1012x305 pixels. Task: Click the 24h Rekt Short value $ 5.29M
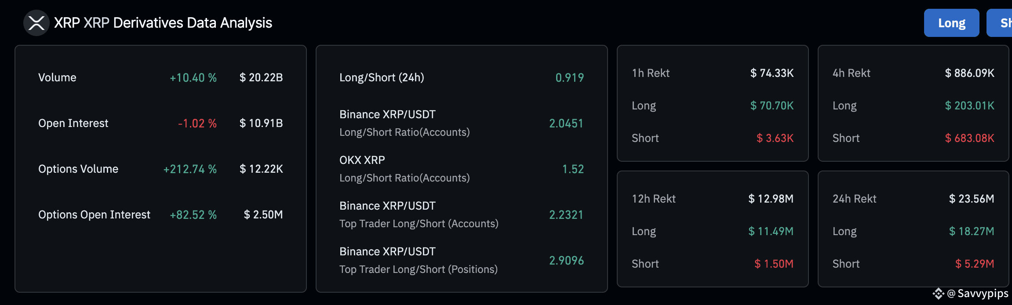(975, 264)
